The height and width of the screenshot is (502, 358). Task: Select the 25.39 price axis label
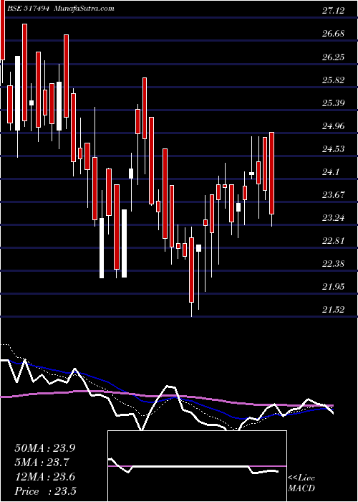click(x=334, y=103)
